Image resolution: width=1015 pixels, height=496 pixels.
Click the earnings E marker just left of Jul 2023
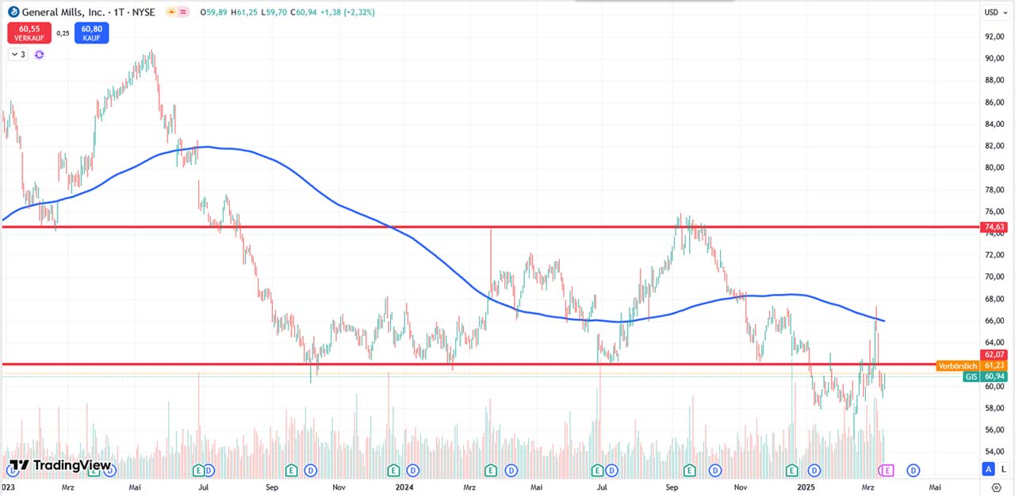[197, 470]
